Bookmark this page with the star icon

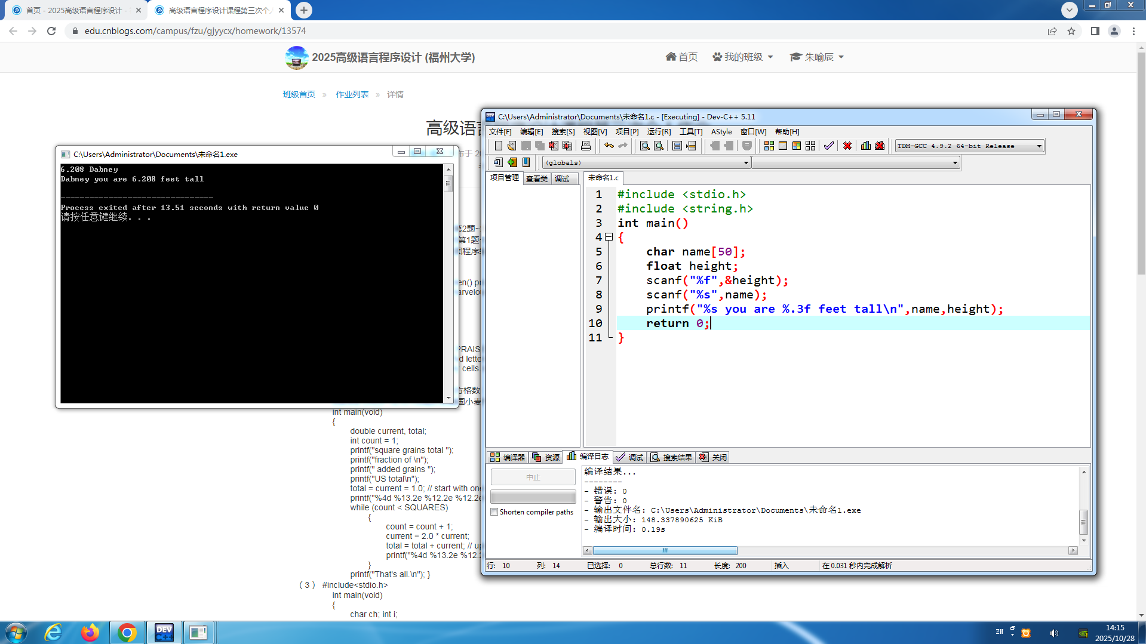(1071, 31)
